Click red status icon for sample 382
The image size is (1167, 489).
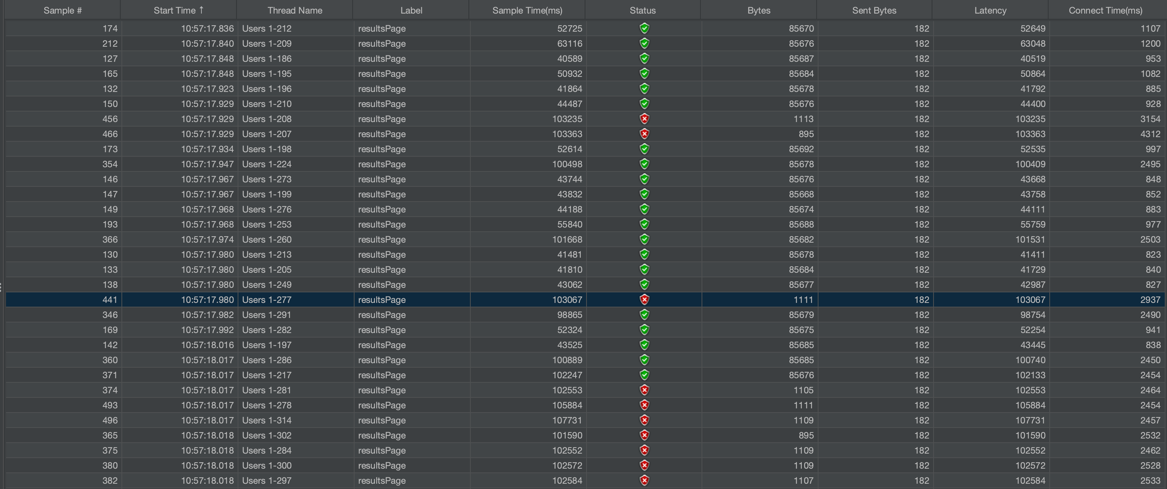click(644, 480)
